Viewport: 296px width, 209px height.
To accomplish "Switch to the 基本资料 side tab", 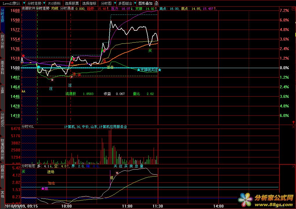I will pos(2,67).
